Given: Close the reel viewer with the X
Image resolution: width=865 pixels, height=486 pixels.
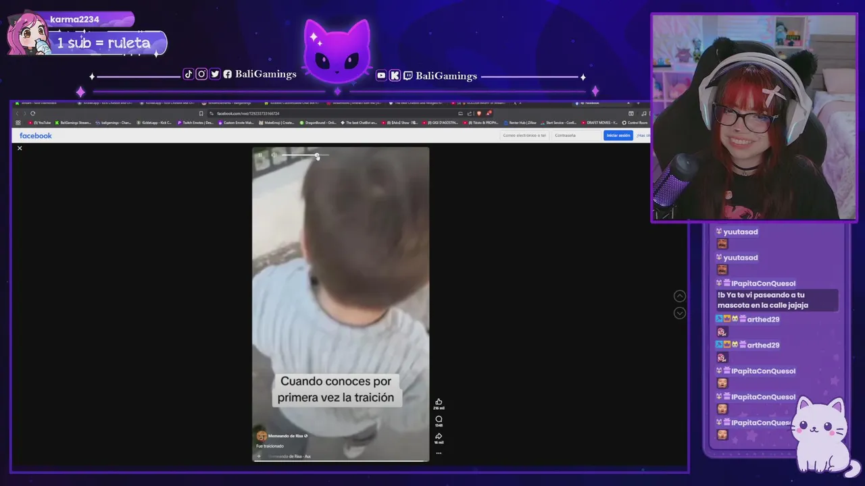Looking at the screenshot, I should pyautogui.click(x=20, y=148).
